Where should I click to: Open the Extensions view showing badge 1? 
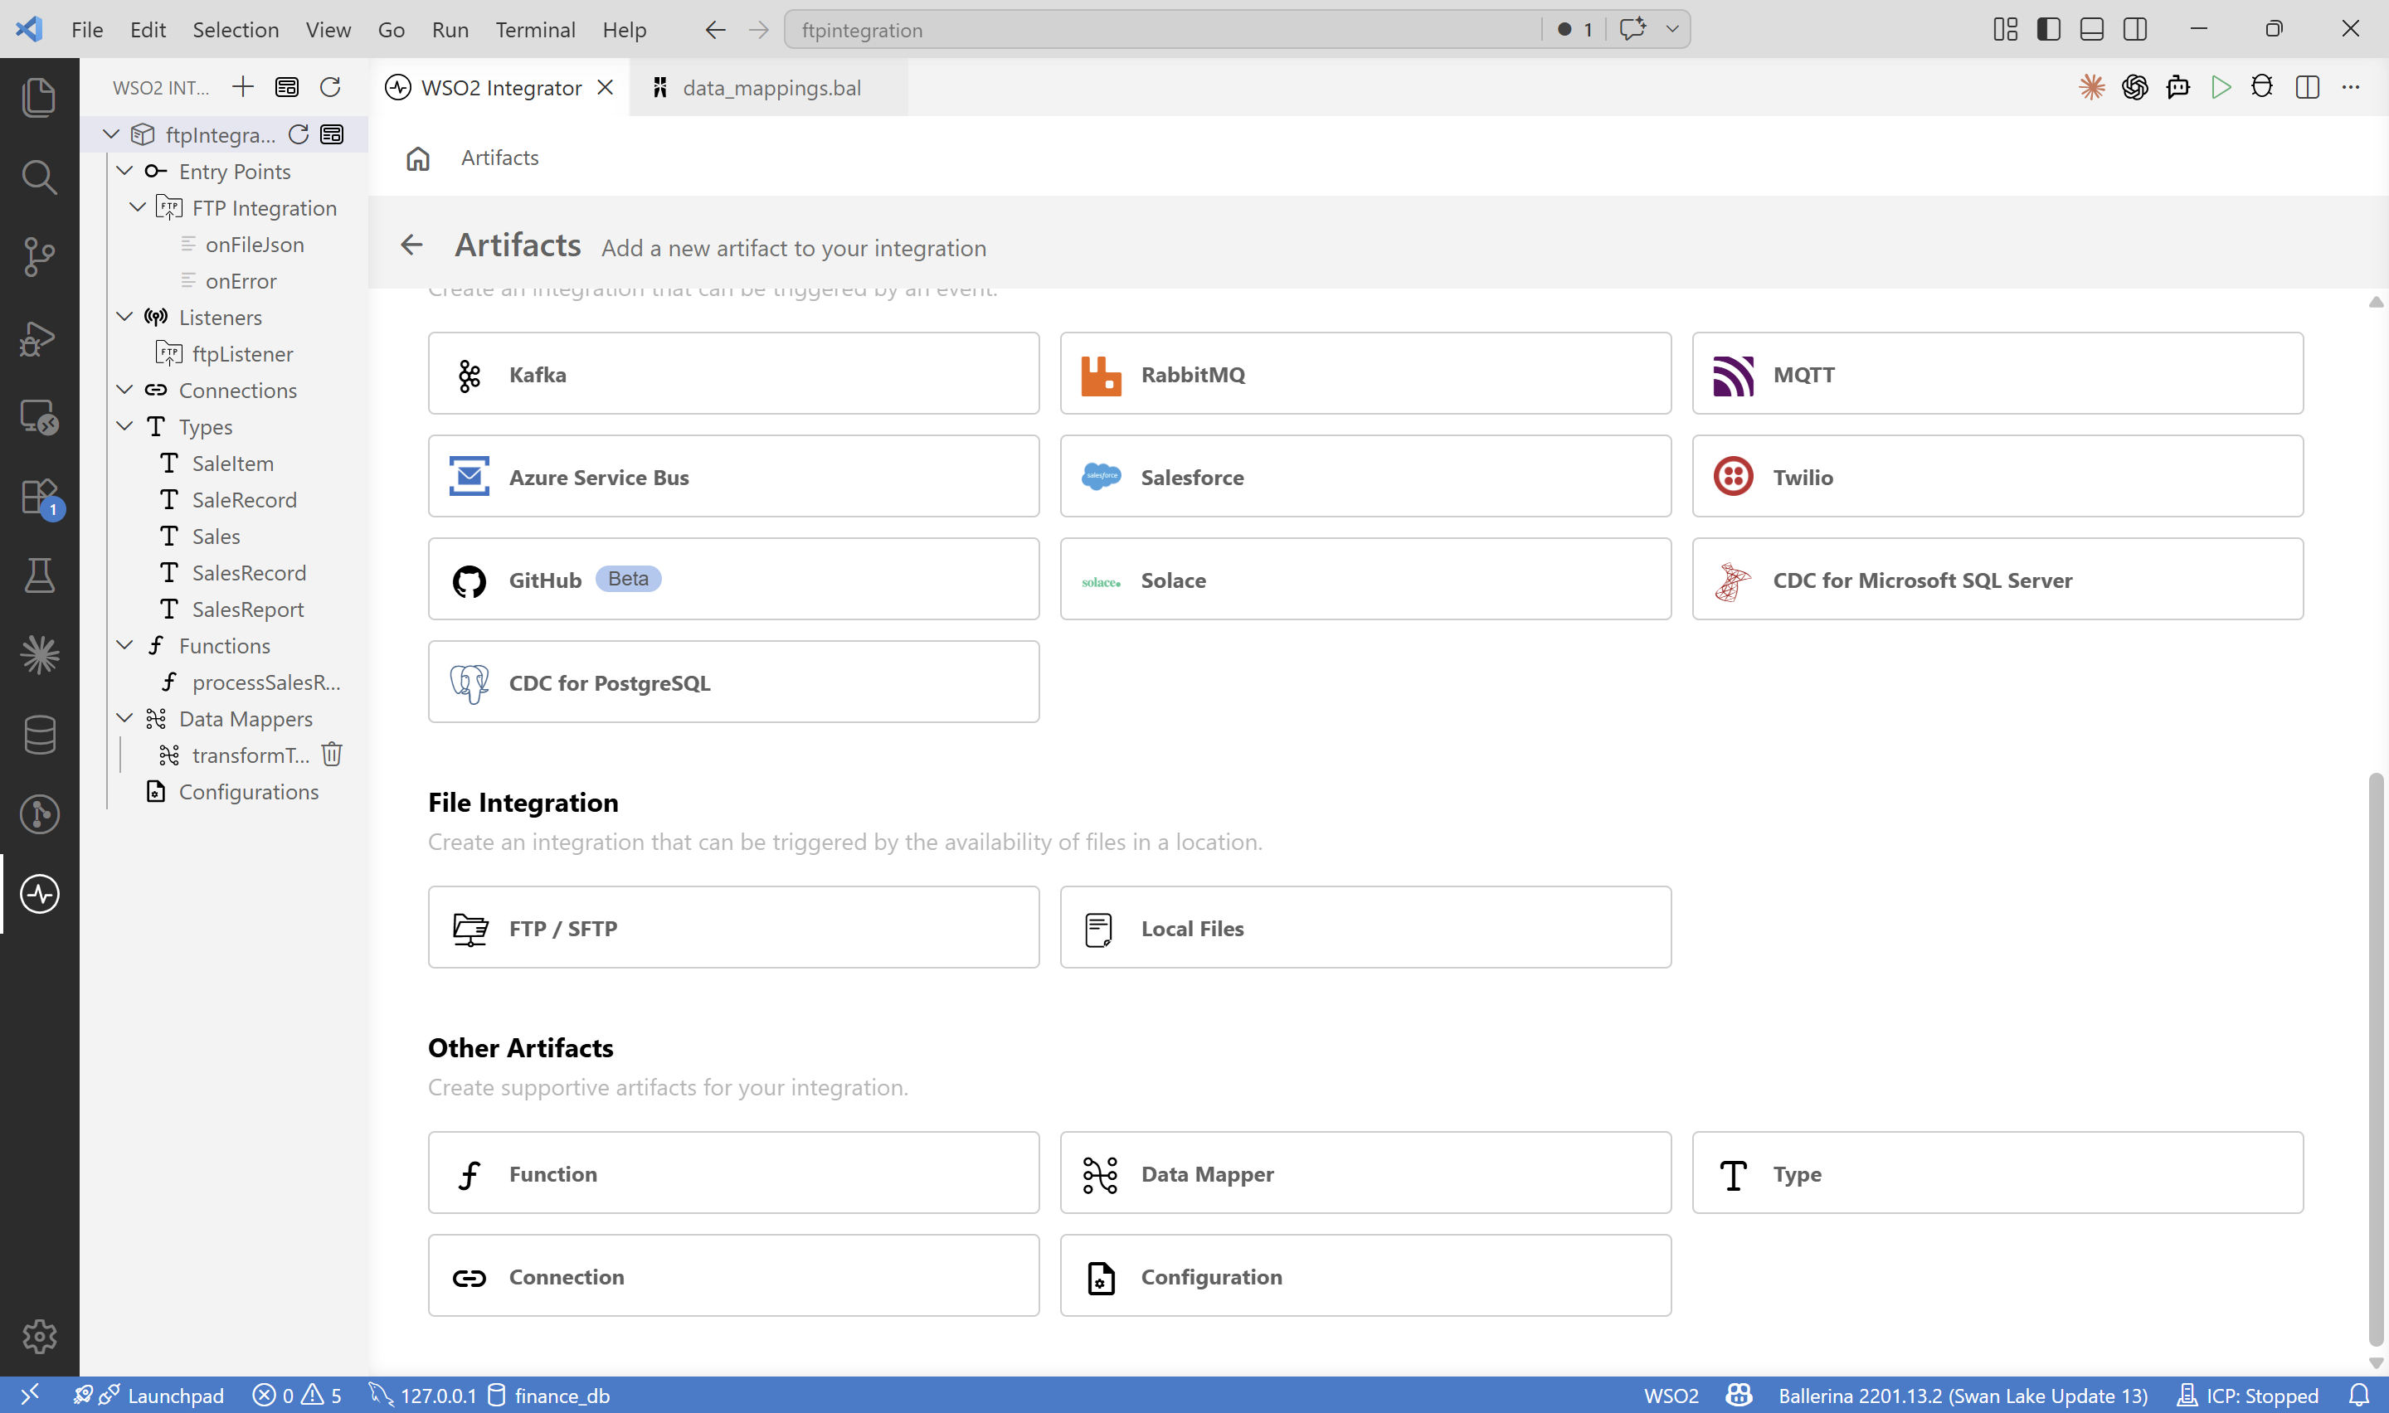pyautogui.click(x=39, y=497)
